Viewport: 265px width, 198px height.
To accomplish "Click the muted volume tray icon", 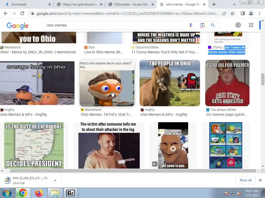I will pos(239,193).
